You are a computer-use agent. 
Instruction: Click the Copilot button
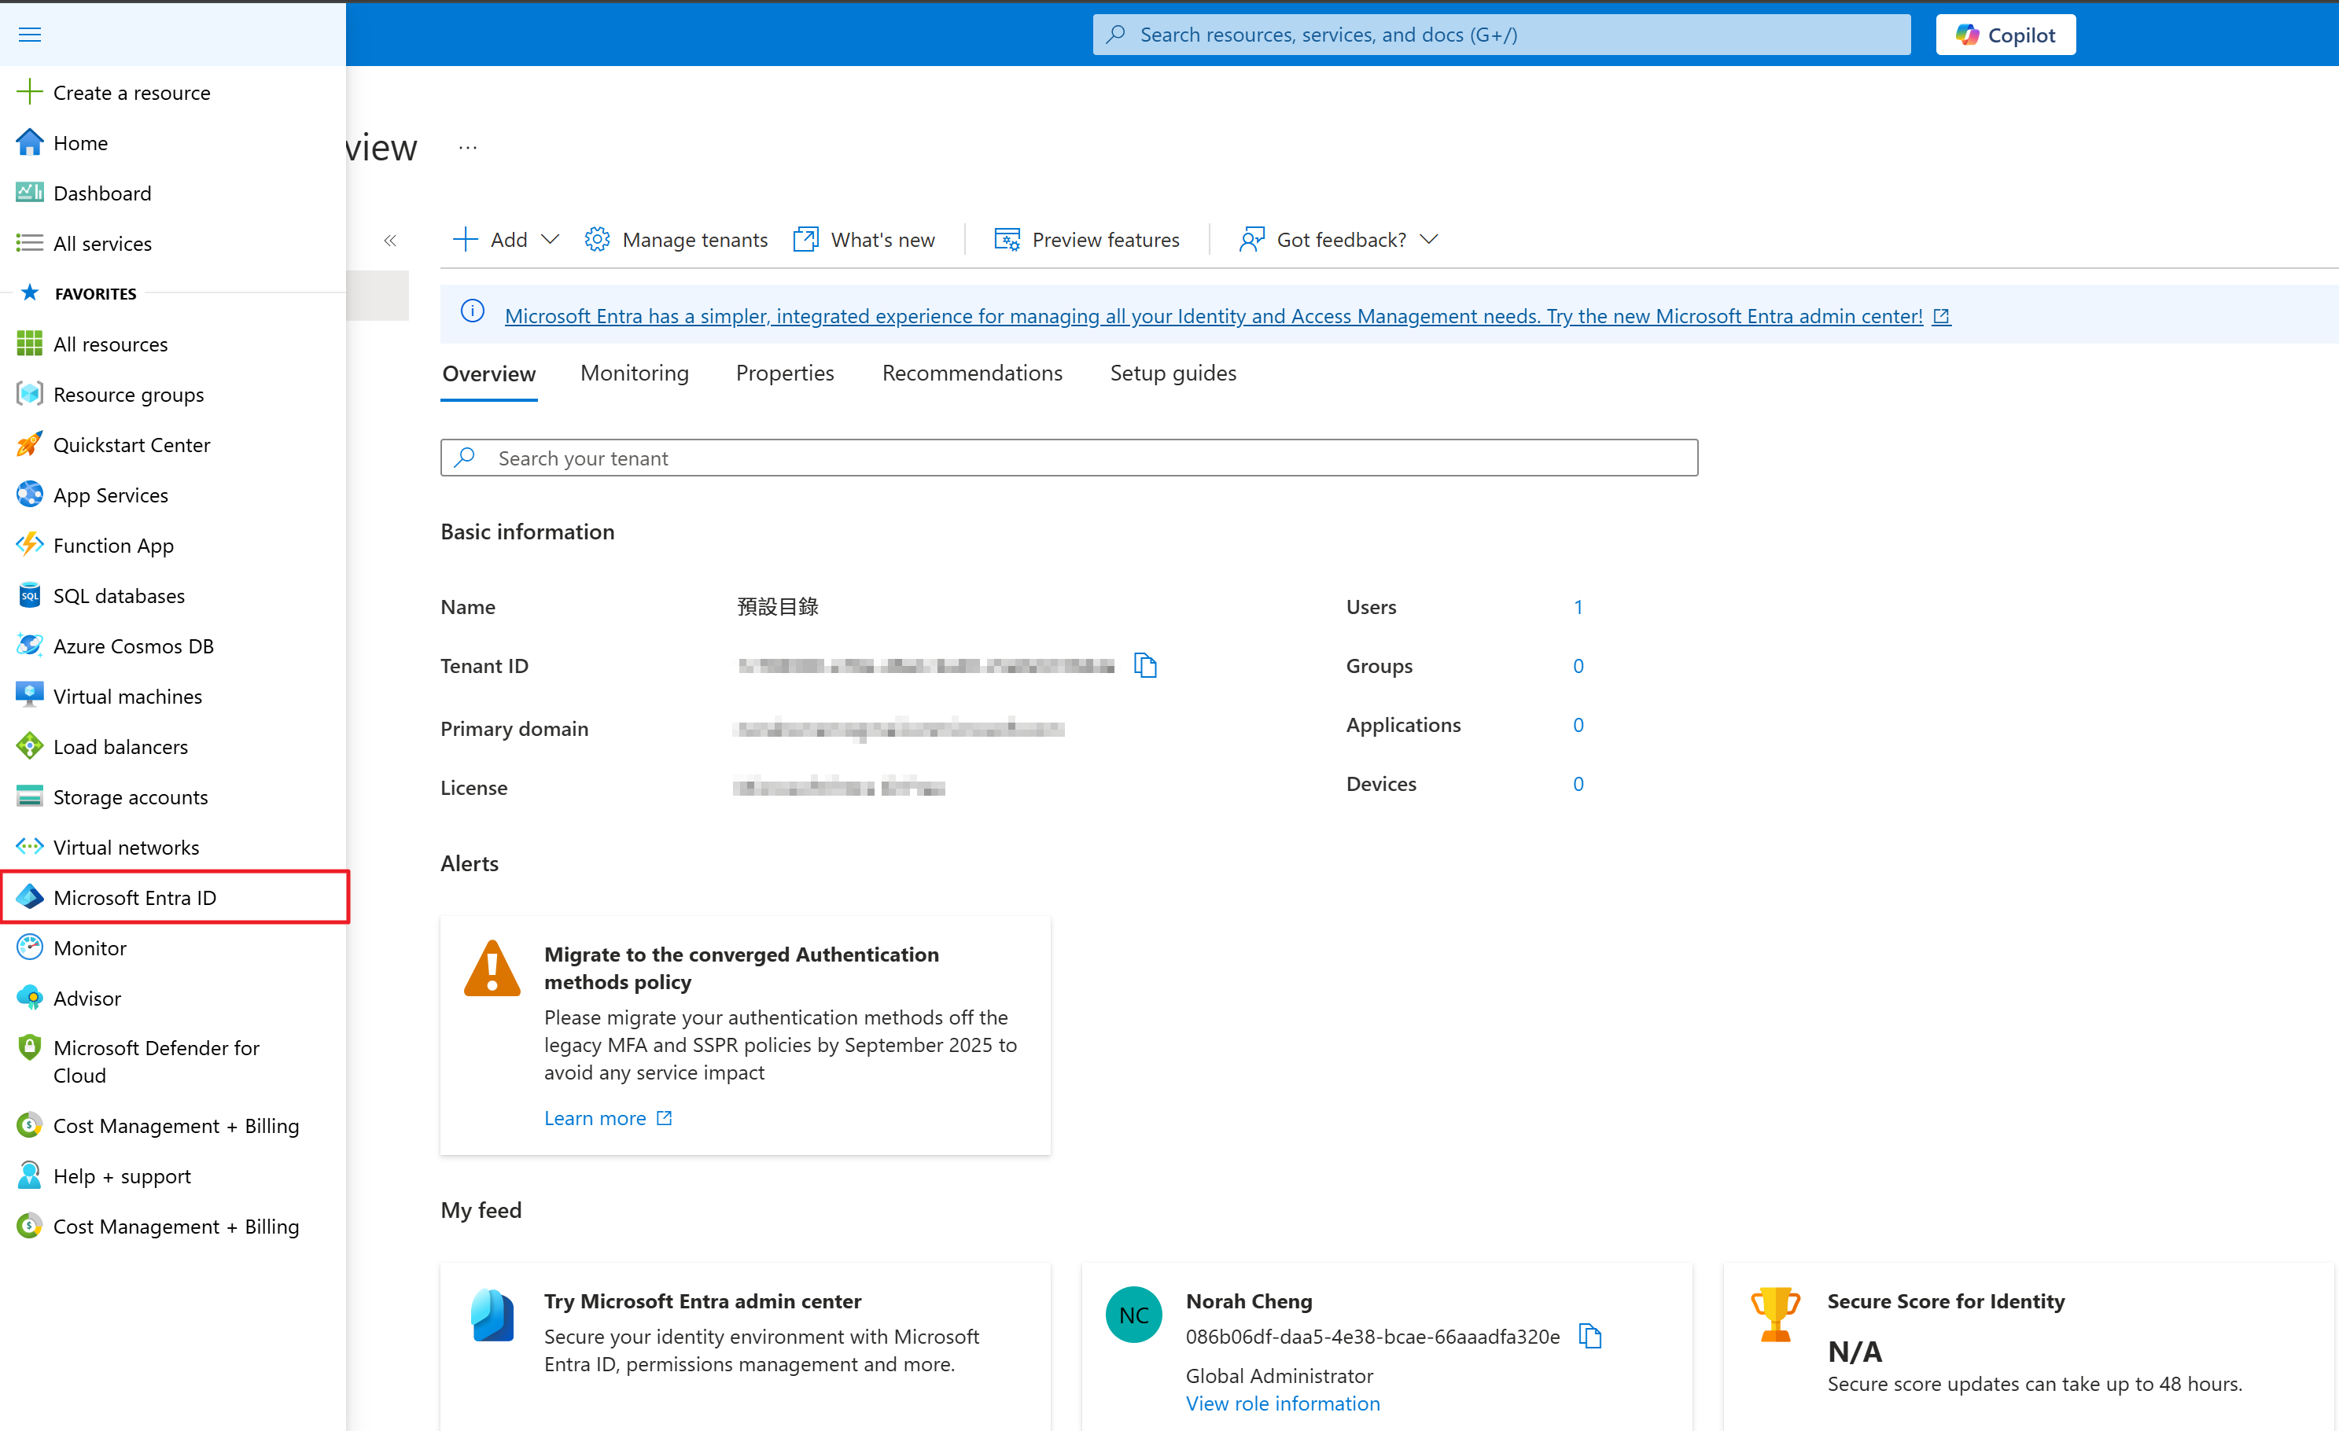(x=2005, y=35)
